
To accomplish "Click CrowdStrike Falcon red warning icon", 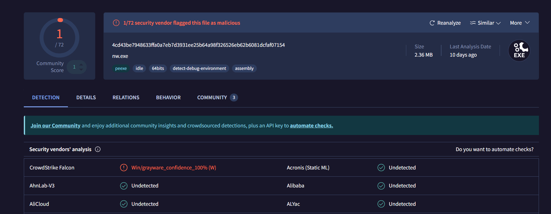I will pyautogui.click(x=124, y=168).
